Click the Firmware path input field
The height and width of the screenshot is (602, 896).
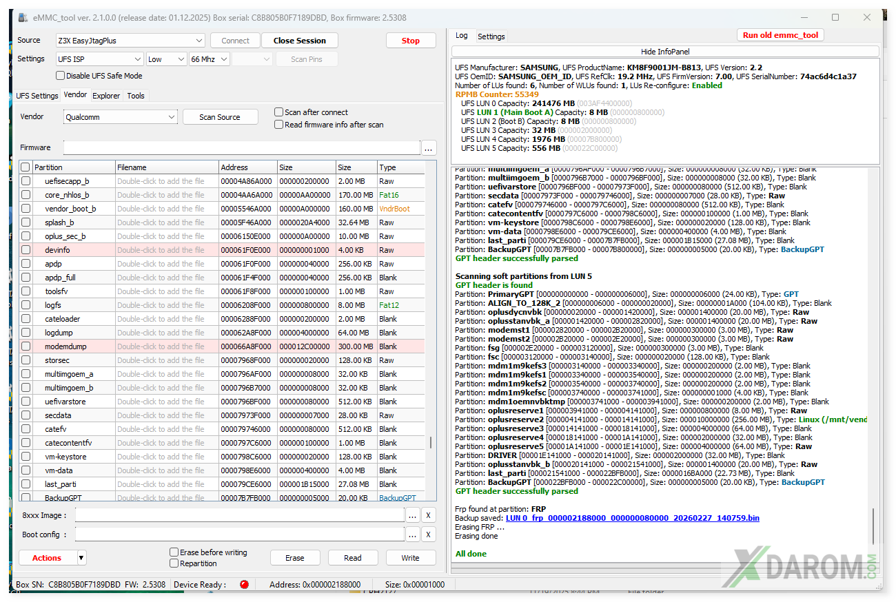tap(241, 148)
